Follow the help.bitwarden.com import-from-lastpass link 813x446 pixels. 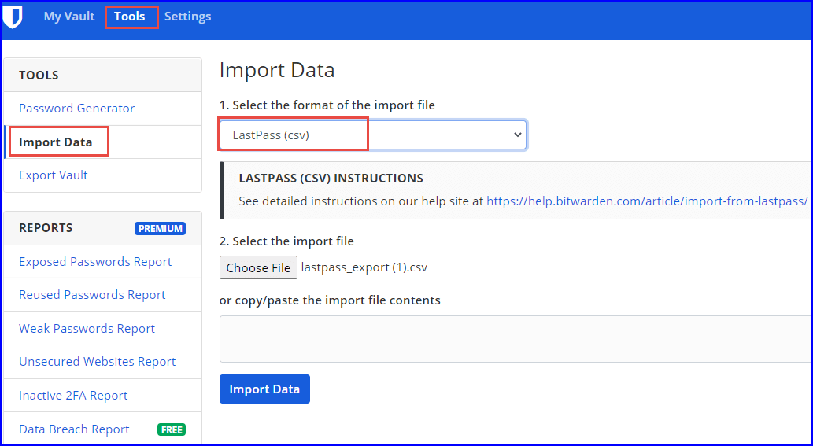(x=647, y=201)
